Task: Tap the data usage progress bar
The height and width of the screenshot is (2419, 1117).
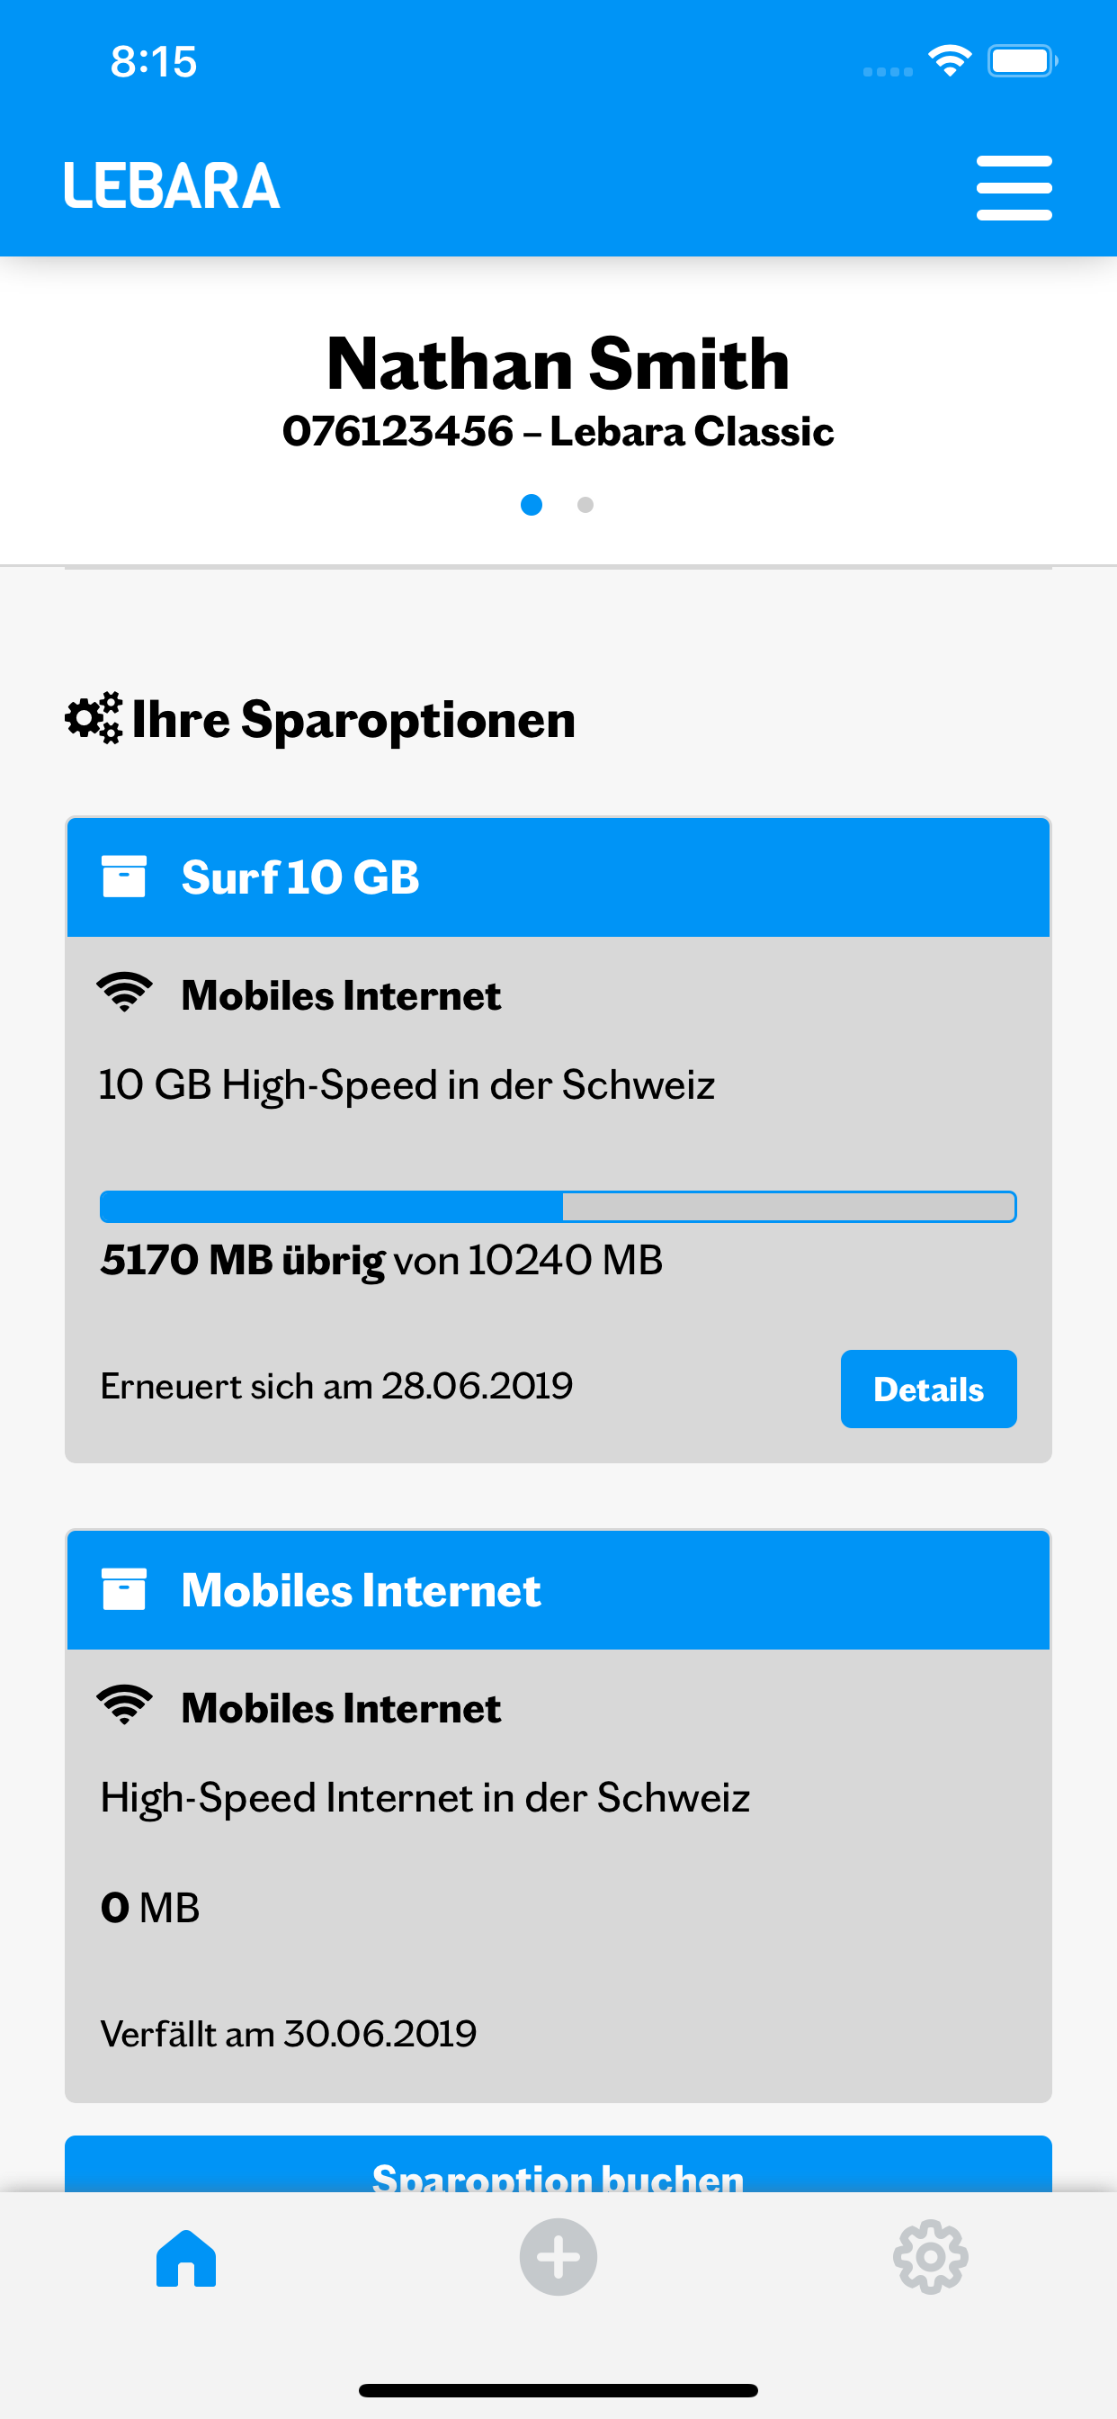Action: pos(558,1207)
